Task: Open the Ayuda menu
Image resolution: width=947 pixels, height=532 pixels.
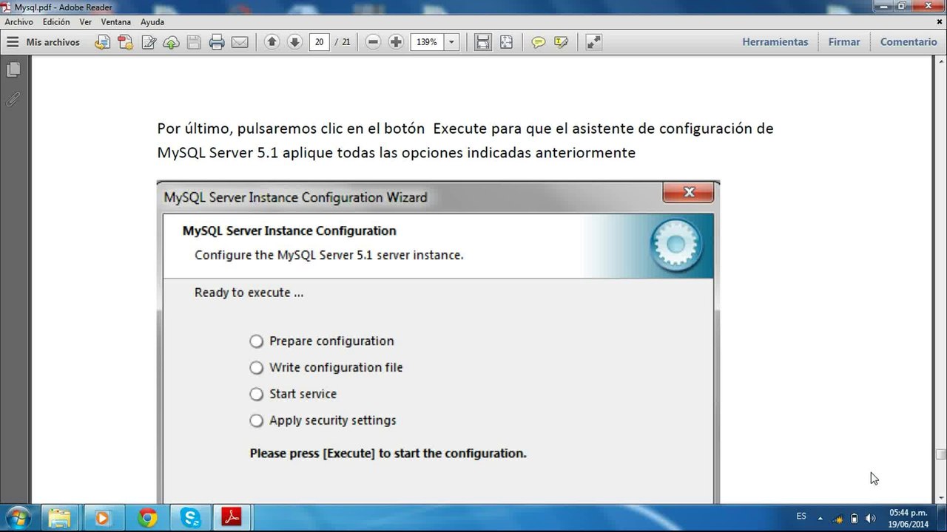Action: [x=152, y=22]
